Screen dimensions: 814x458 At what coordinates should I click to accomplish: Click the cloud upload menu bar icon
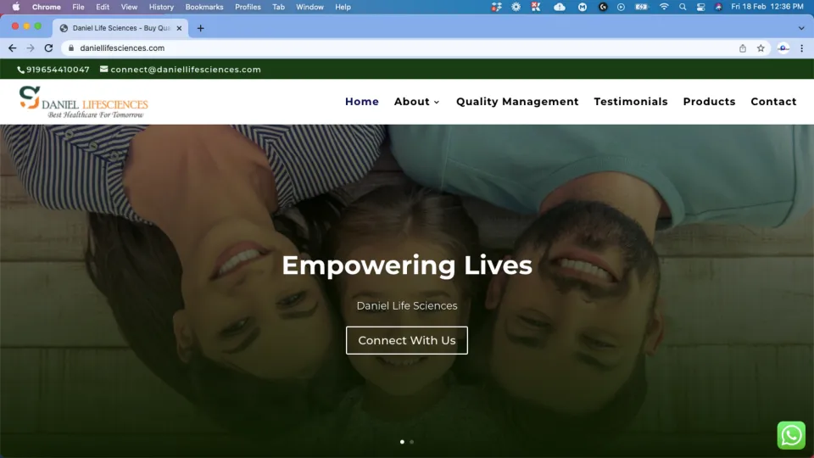(559, 7)
